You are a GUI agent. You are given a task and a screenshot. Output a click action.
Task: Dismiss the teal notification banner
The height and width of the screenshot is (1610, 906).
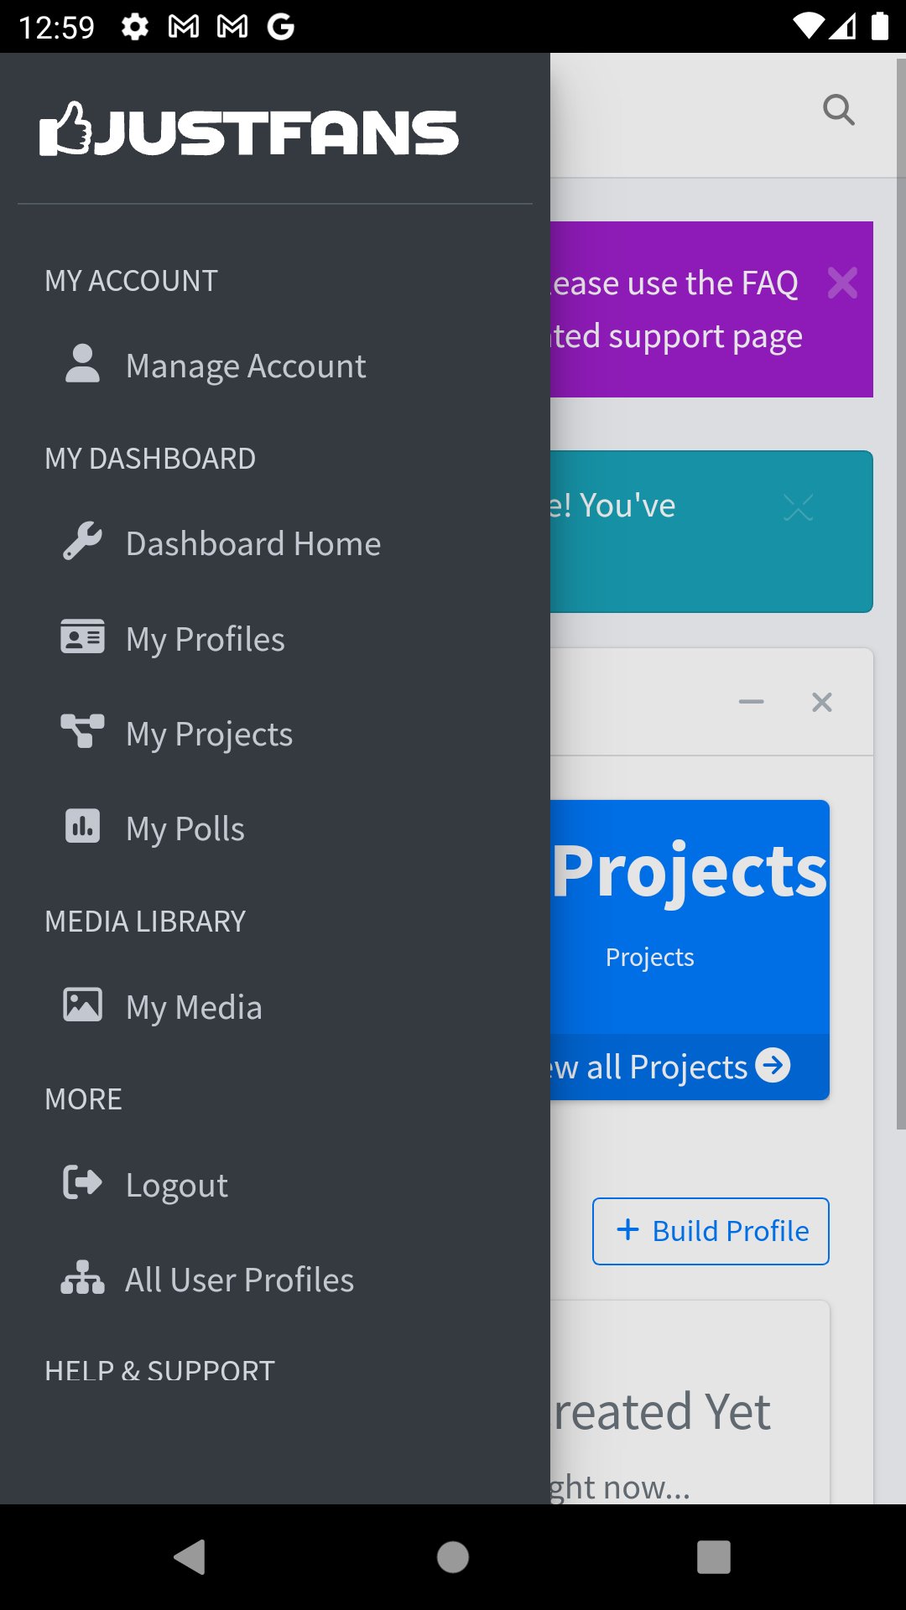pyautogui.click(x=798, y=506)
